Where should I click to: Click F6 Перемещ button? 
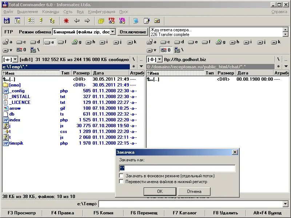[x=144, y=213]
